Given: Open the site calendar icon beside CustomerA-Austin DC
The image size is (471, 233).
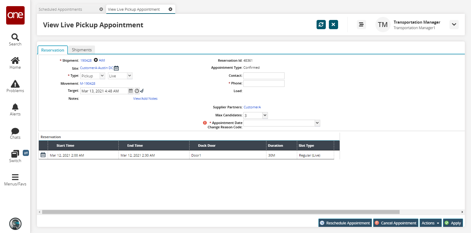Looking at the screenshot, I should click(x=116, y=68).
